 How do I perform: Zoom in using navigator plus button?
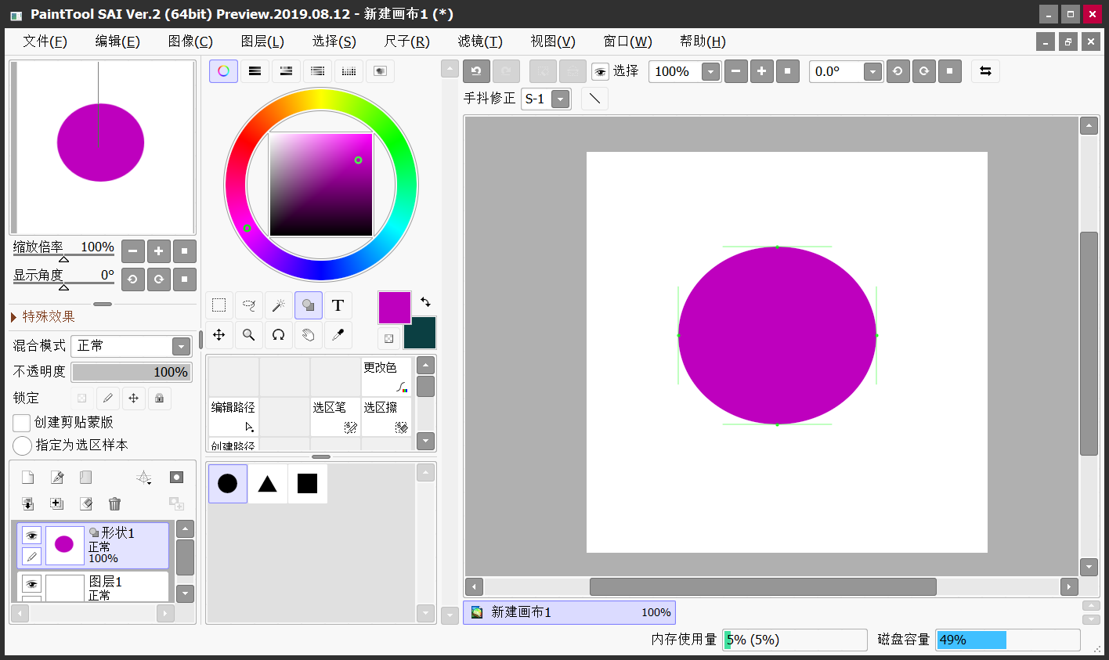158,251
